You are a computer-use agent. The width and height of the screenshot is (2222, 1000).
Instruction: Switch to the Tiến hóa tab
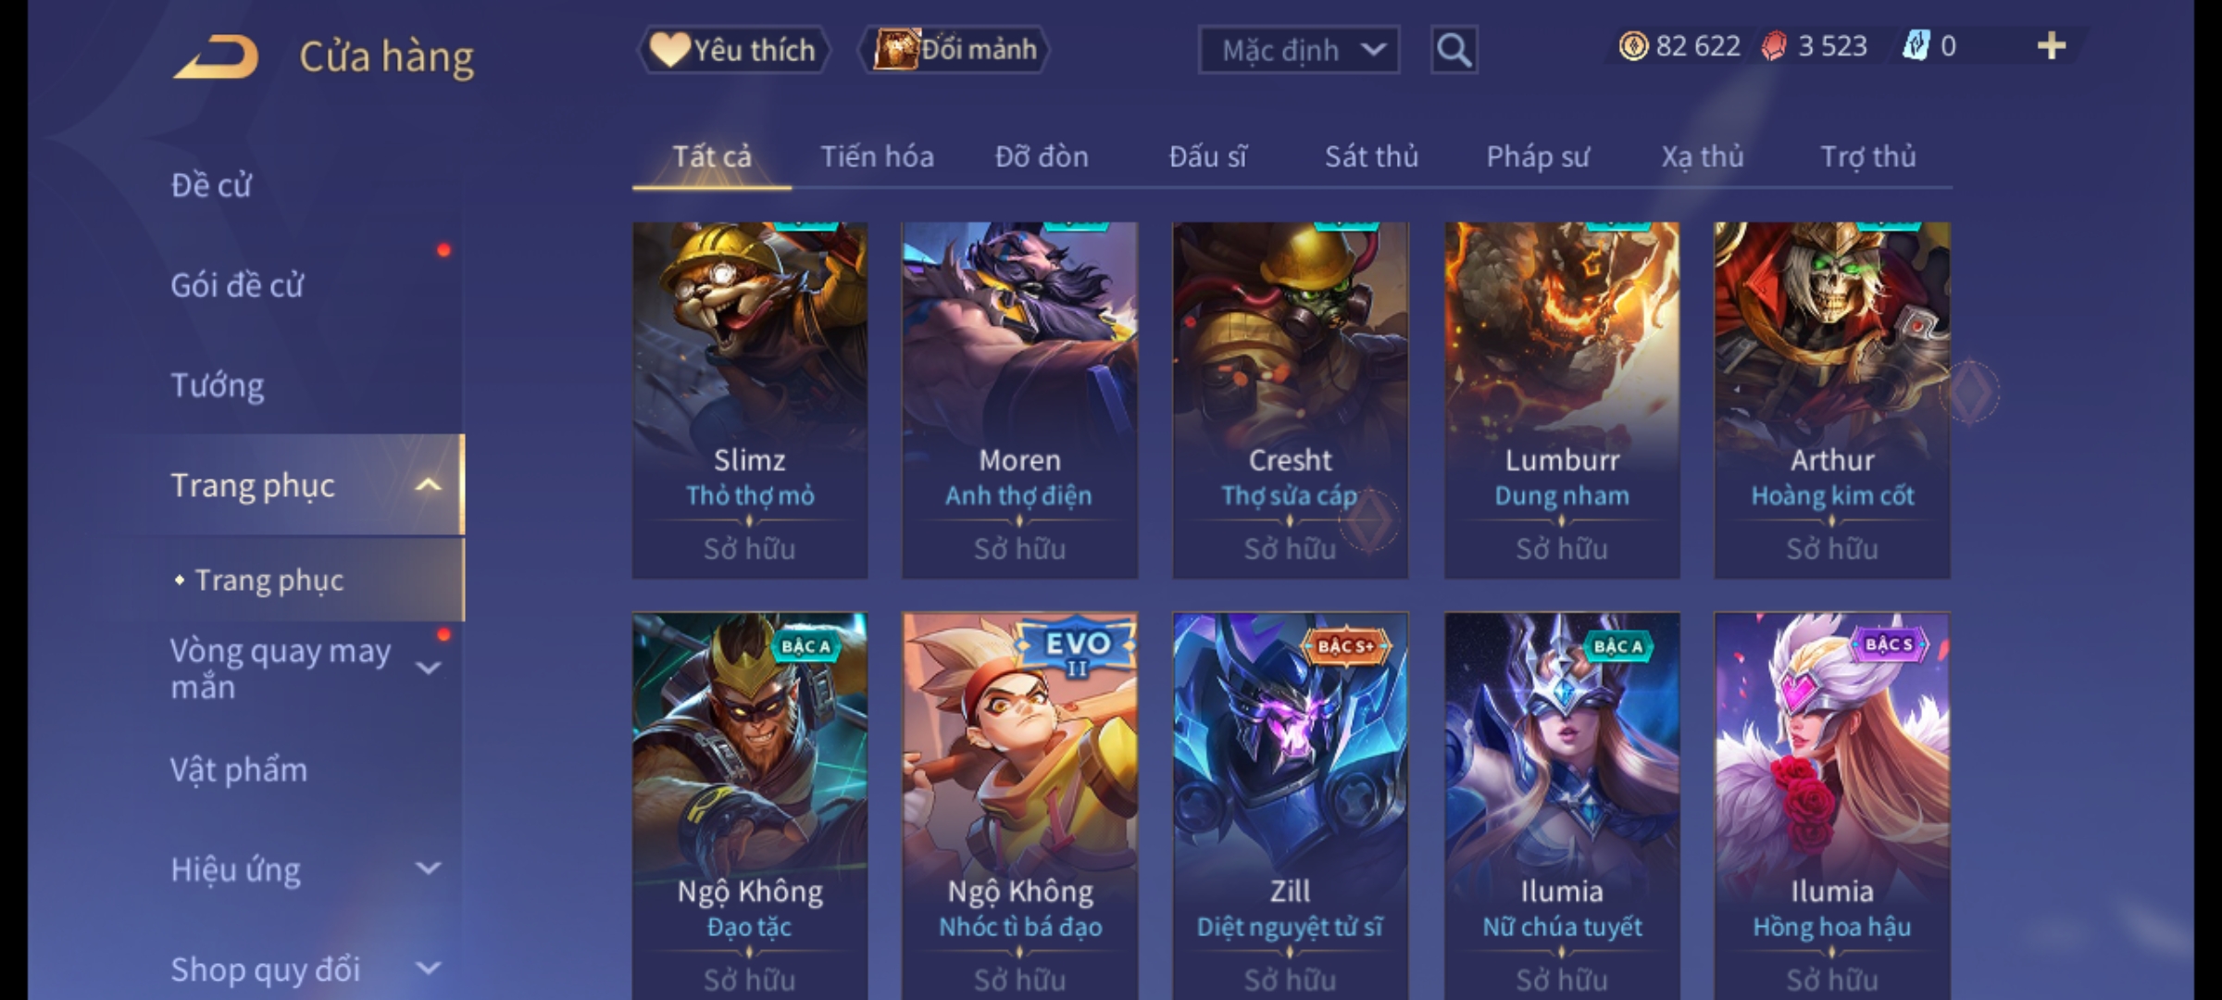pyautogui.click(x=877, y=156)
